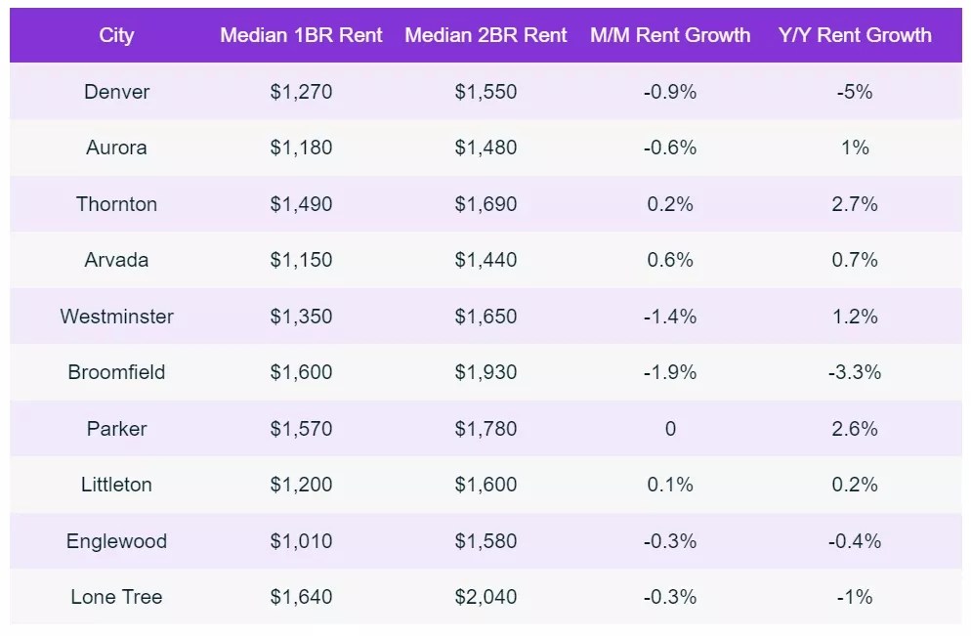Click Englewood's 1BR rent value $1,010
971x636 pixels.
[x=301, y=541]
